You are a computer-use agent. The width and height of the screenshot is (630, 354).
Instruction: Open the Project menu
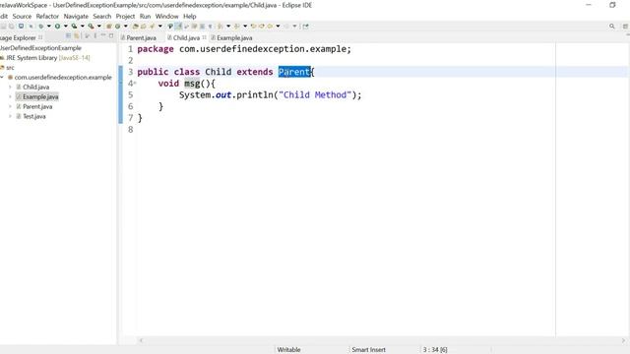coord(125,17)
